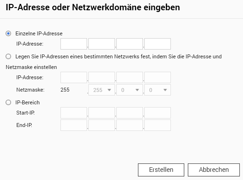Click the second End-IP octet field
Screen dimensions: 243x180
point(102,125)
